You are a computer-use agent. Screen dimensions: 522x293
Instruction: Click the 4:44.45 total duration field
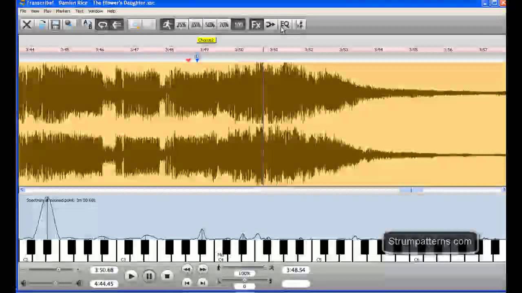(x=104, y=284)
